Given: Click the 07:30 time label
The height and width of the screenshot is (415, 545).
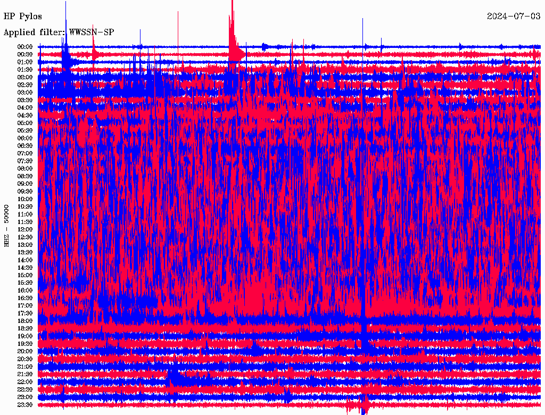Looking at the screenshot, I should click(x=24, y=161).
